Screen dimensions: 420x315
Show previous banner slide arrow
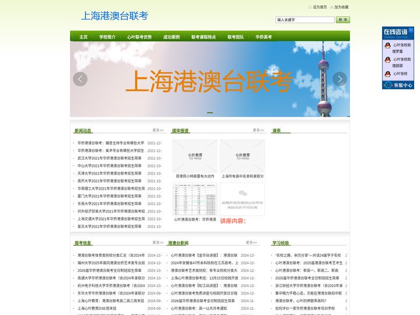[x=80, y=79]
